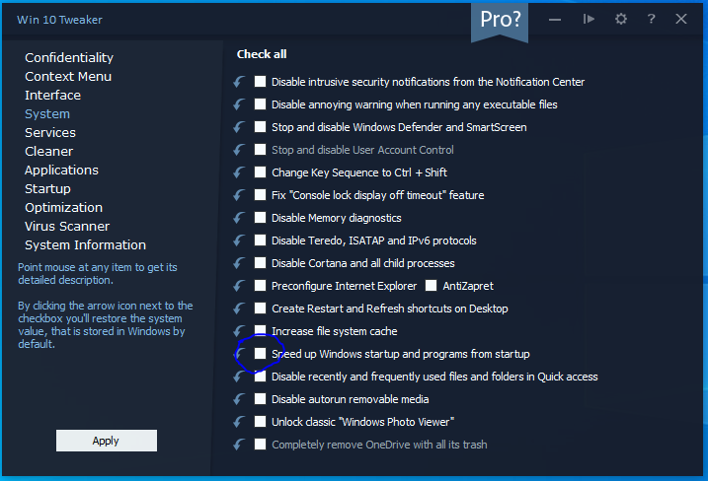Screen dimensions: 708x481
Task: Open settings via the gear icon
Action: (621, 19)
